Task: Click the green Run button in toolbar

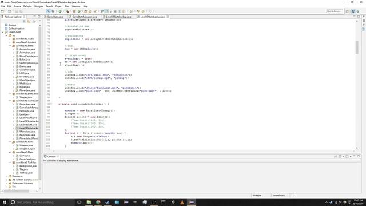Action: (x=60, y=11)
